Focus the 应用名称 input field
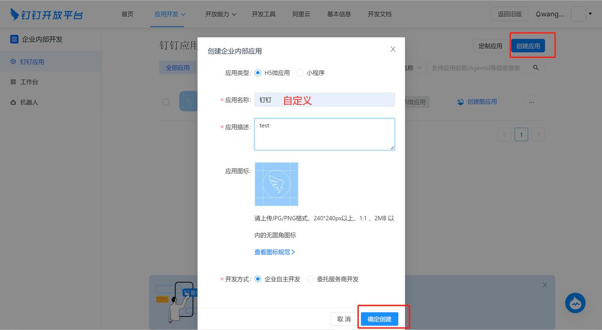 click(325, 100)
